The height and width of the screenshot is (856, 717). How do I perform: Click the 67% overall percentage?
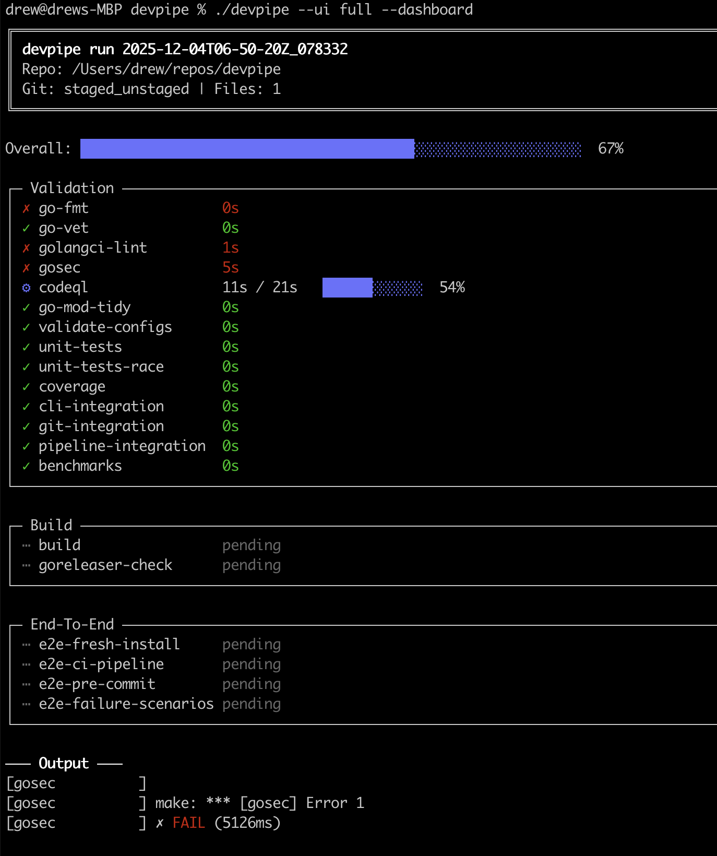click(x=611, y=149)
